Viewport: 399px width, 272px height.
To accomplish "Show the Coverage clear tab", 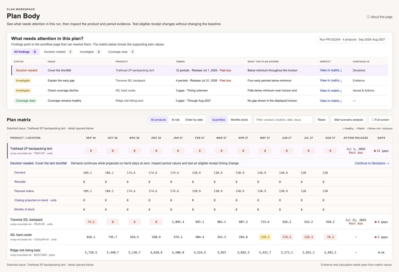I will tap(121, 52).
